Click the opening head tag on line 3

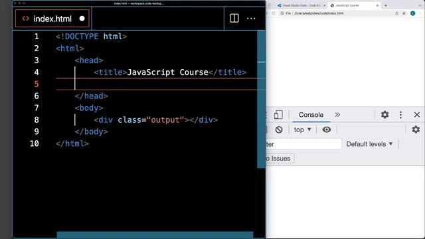tap(89, 60)
